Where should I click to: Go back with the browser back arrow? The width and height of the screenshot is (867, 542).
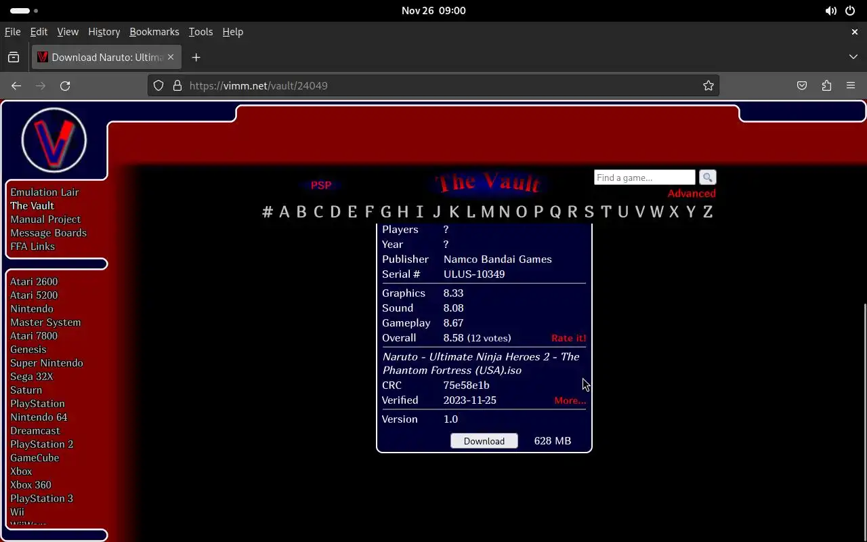16,85
